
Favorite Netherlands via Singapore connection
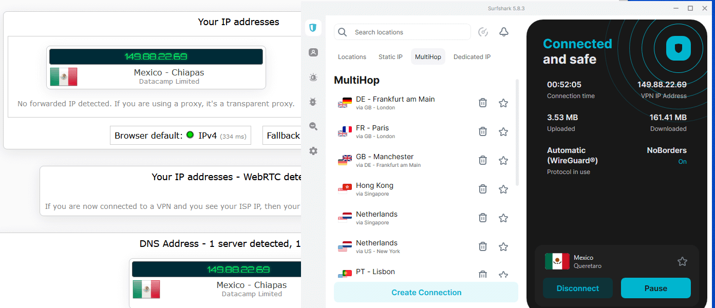click(503, 218)
